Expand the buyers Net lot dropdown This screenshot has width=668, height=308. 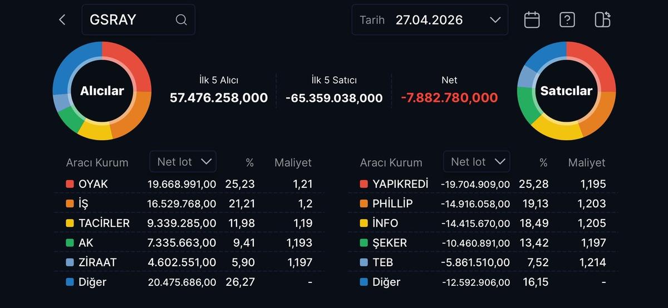point(183,162)
